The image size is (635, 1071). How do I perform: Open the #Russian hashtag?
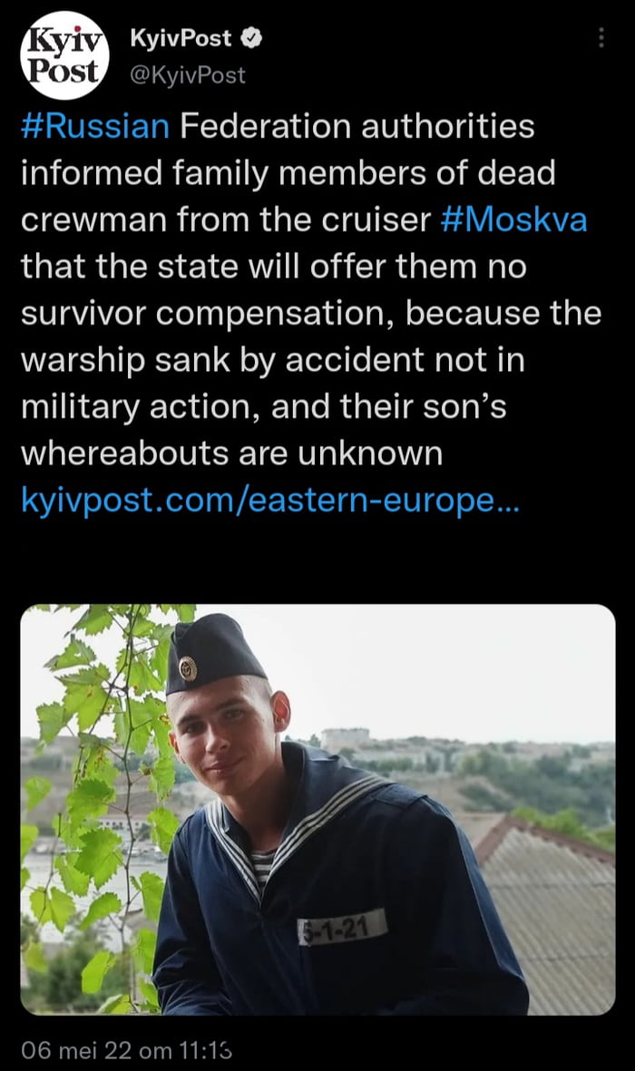tap(95, 126)
